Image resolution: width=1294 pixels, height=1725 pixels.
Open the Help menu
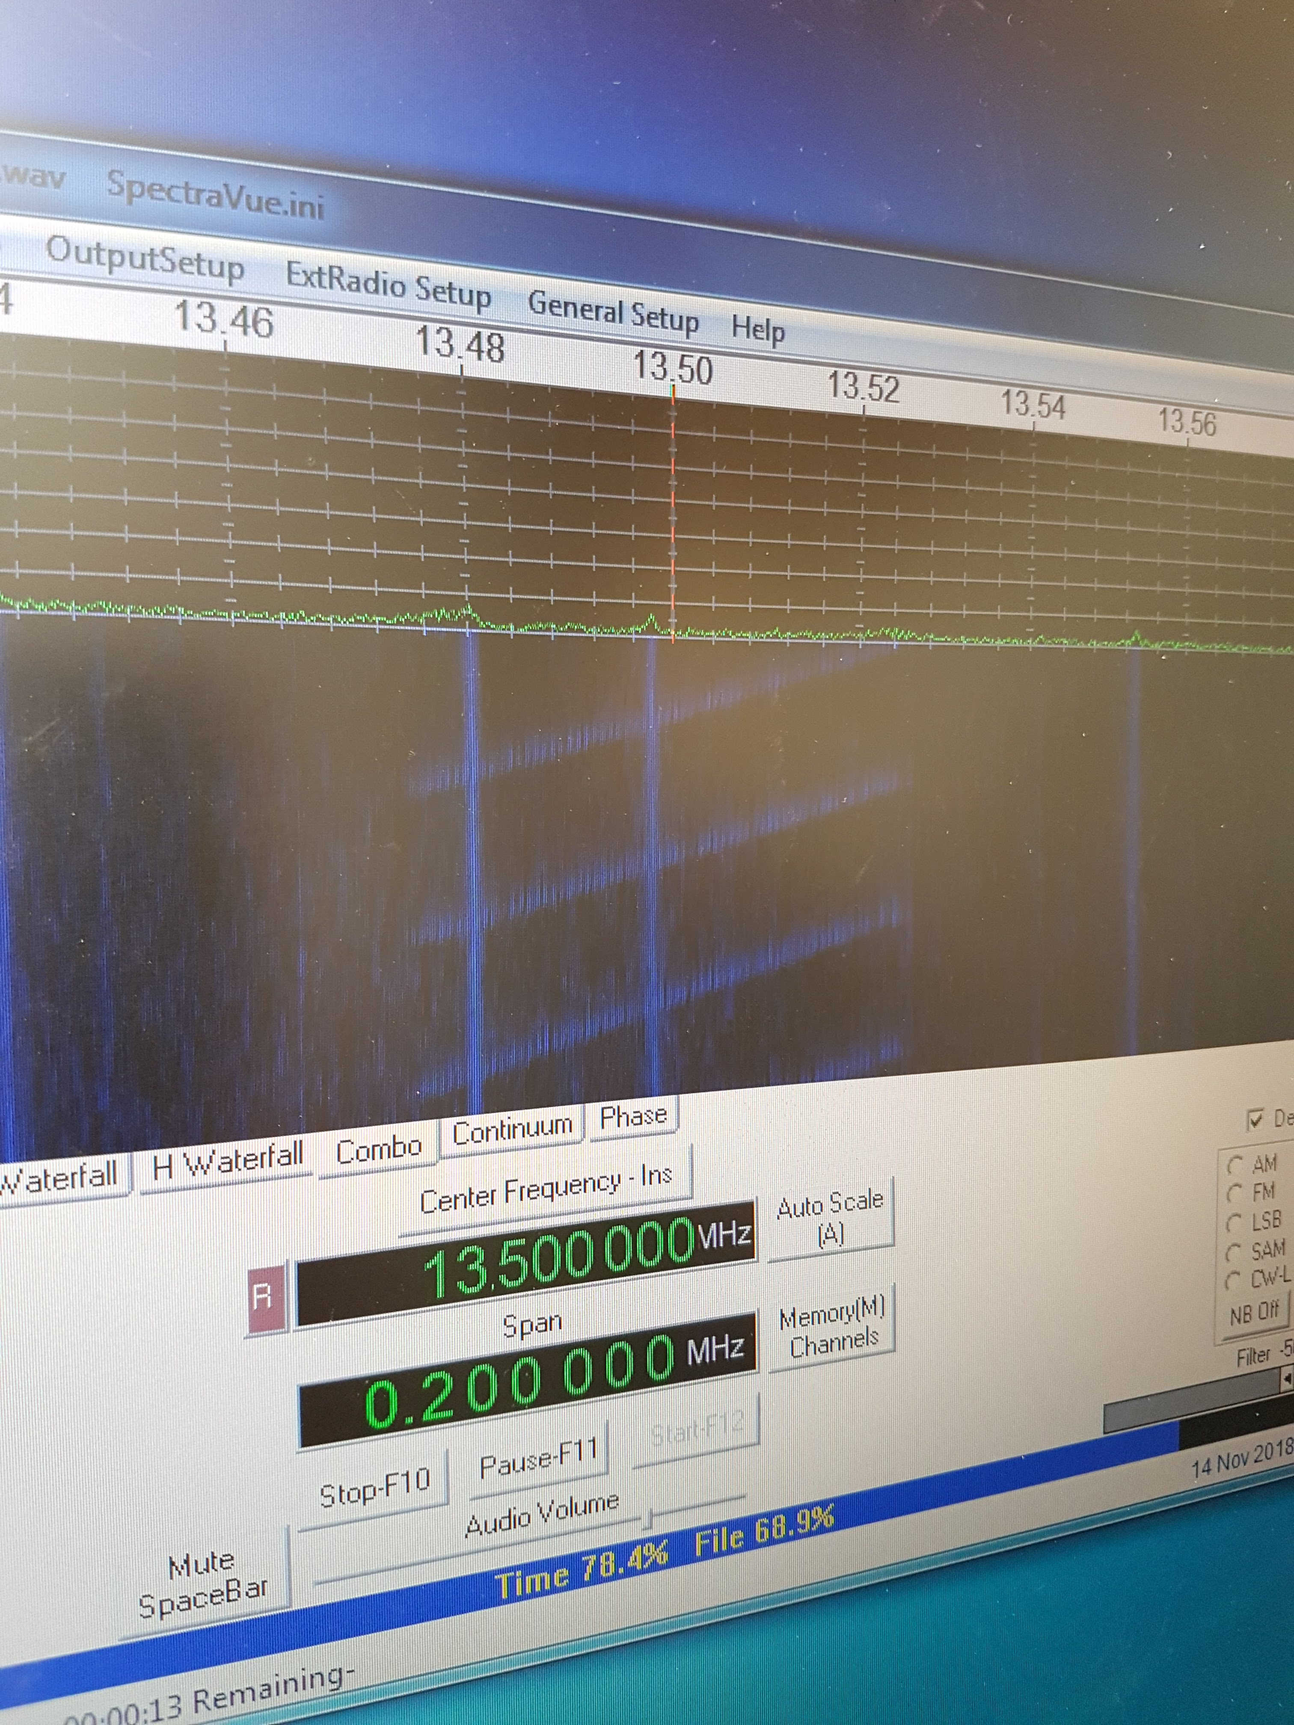tap(758, 329)
